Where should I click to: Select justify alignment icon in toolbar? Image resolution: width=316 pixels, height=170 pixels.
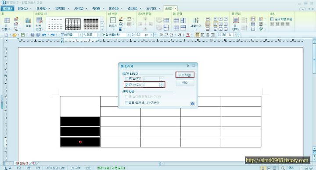tap(197, 35)
